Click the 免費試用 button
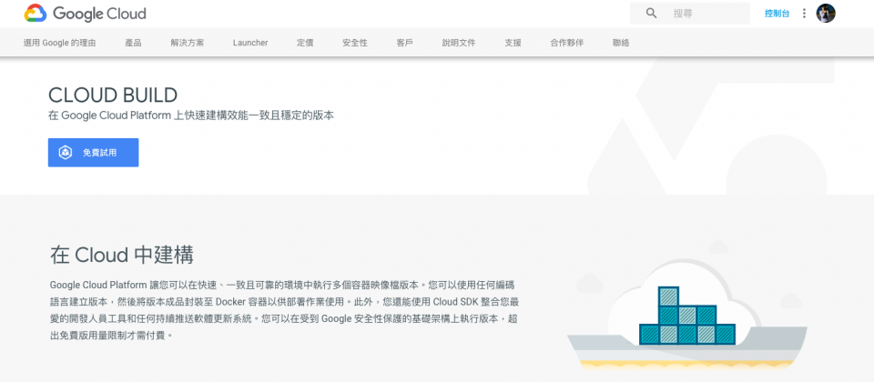874x382 pixels. click(x=93, y=153)
